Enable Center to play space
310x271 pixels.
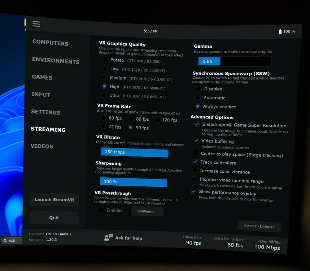tap(195, 154)
